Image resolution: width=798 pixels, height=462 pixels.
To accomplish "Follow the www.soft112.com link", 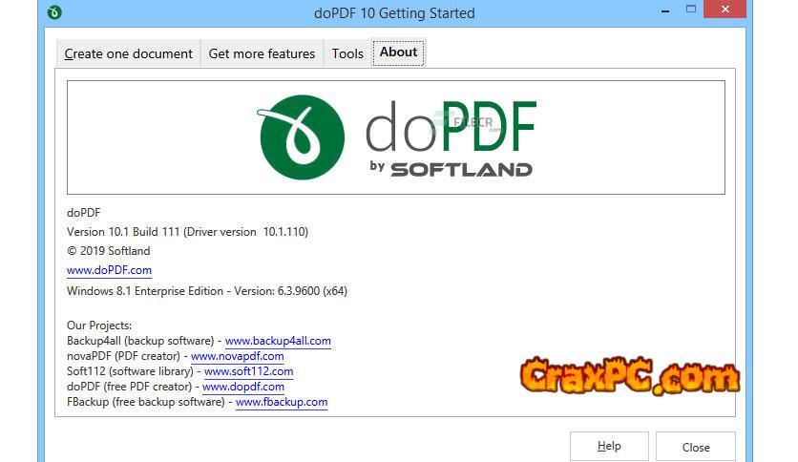I will pos(248,371).
